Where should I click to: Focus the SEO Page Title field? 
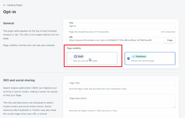click(x=121, y=83)
